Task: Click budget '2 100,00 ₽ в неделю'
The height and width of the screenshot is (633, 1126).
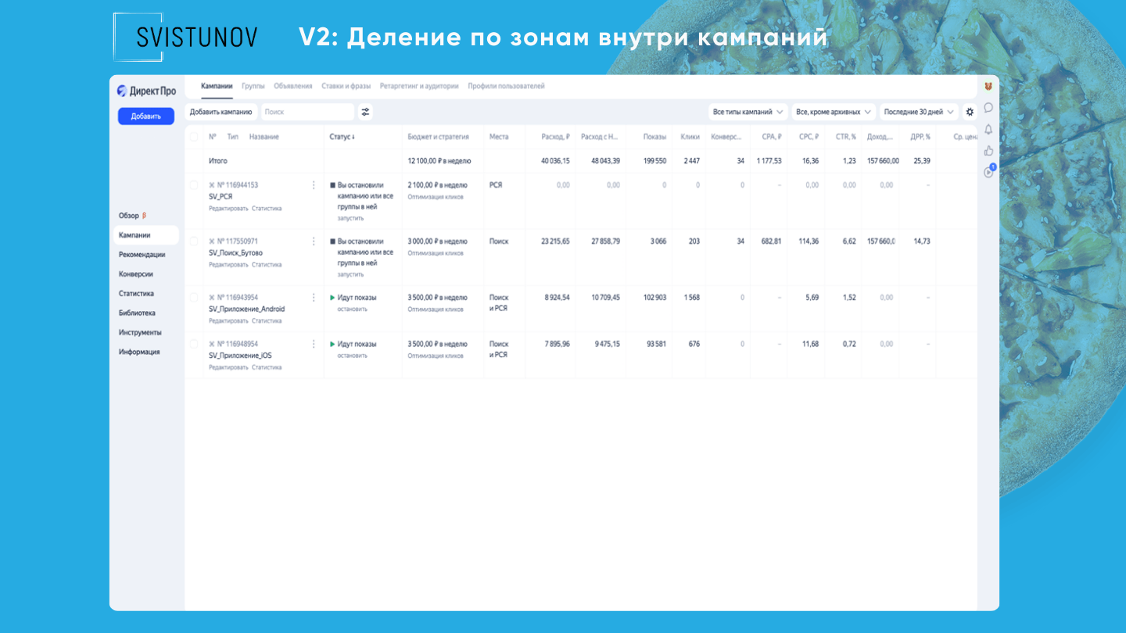Action: coord(437,185)
